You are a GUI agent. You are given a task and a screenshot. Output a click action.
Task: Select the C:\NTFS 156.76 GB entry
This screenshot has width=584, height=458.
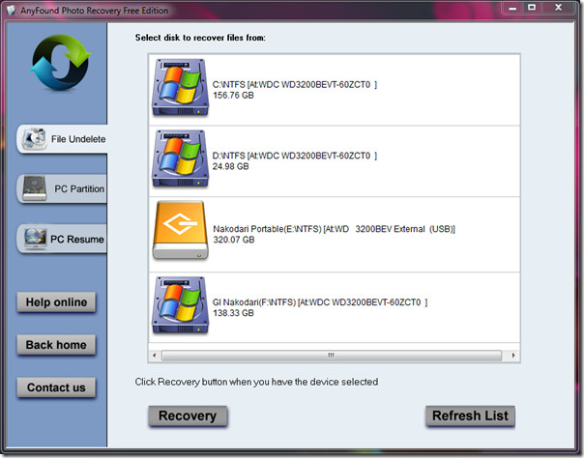(x=335, y=90)
